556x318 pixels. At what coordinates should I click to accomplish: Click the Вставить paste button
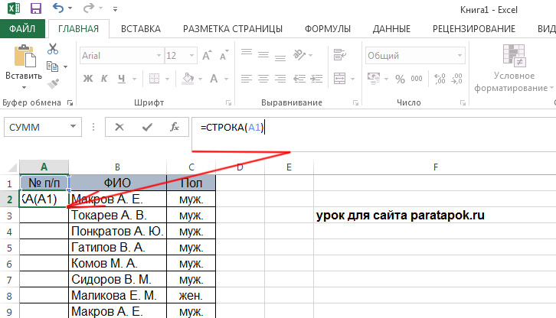[x=24, y=61]
